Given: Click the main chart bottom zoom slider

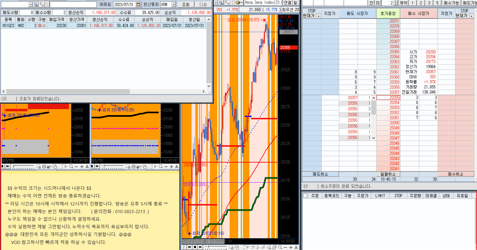Looking at the screenshot, I should [216, 247].
